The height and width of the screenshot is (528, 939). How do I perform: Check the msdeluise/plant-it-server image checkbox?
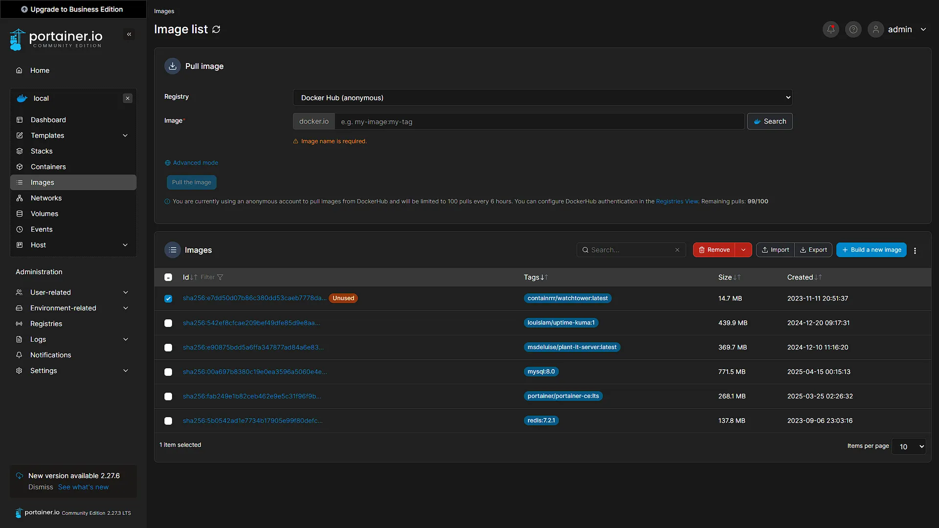tap(168, 348)
